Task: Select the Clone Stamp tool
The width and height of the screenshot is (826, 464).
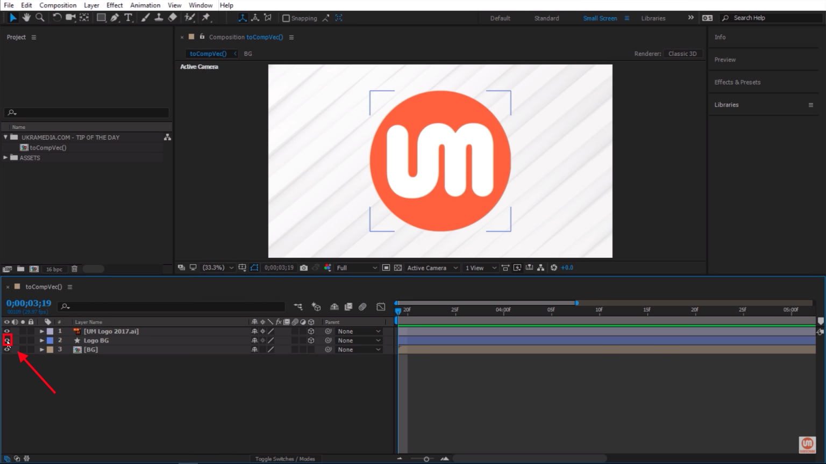Action: coord(159,18)
